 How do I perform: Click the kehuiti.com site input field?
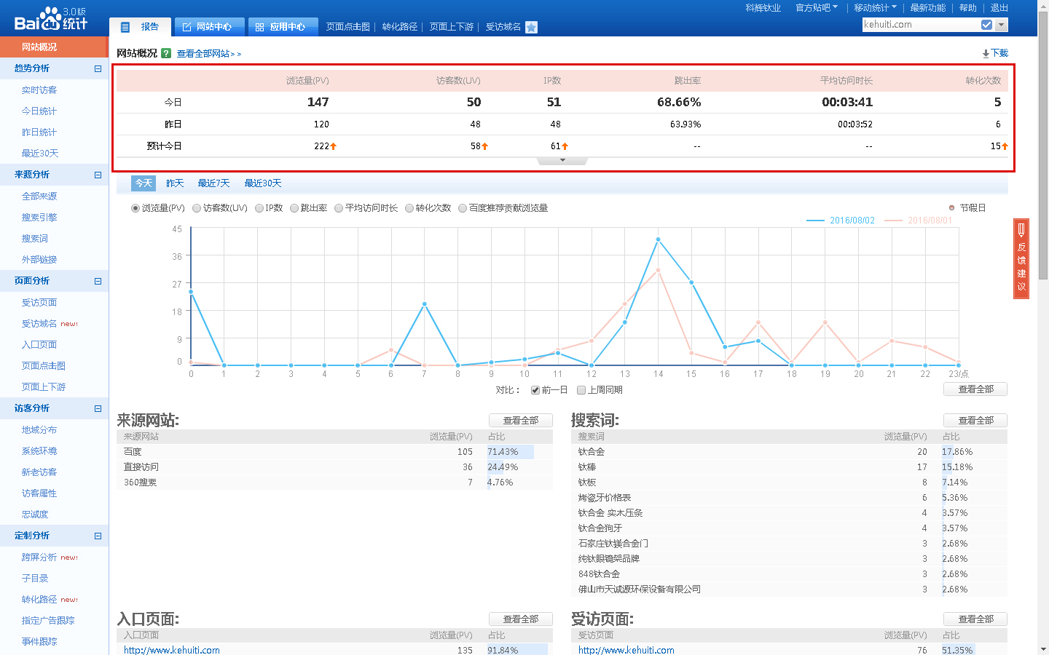tap(921, 25)
